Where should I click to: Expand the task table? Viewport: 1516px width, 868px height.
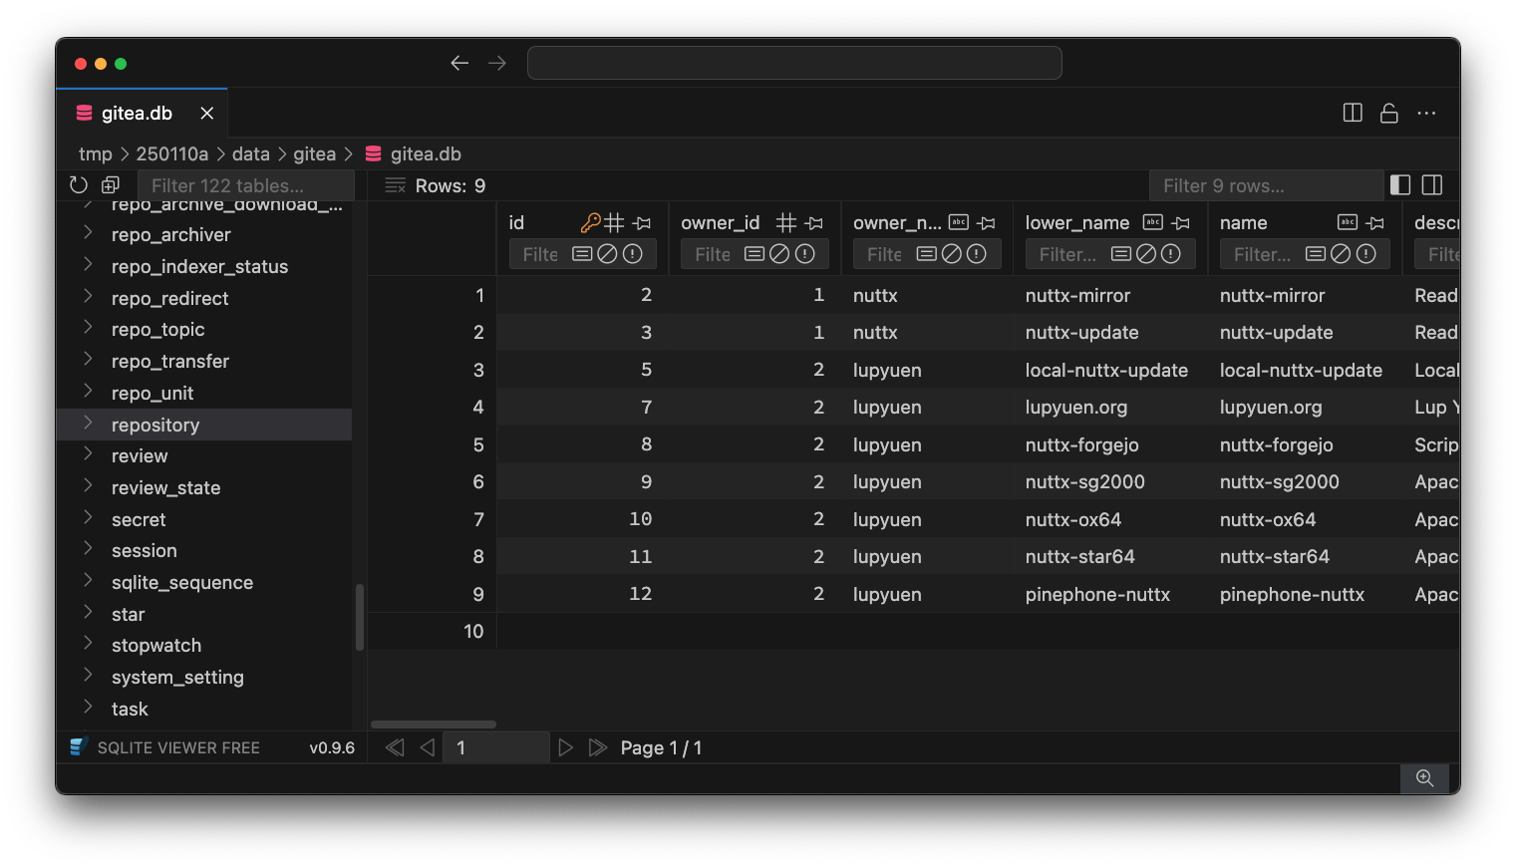pos(88,708)
